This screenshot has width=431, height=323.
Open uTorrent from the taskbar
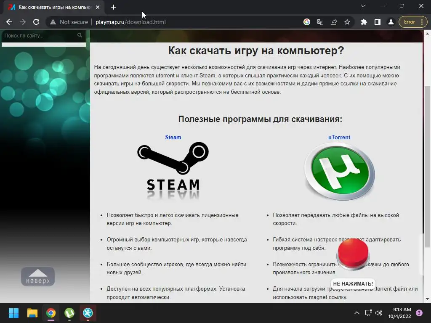pos(69,313)
